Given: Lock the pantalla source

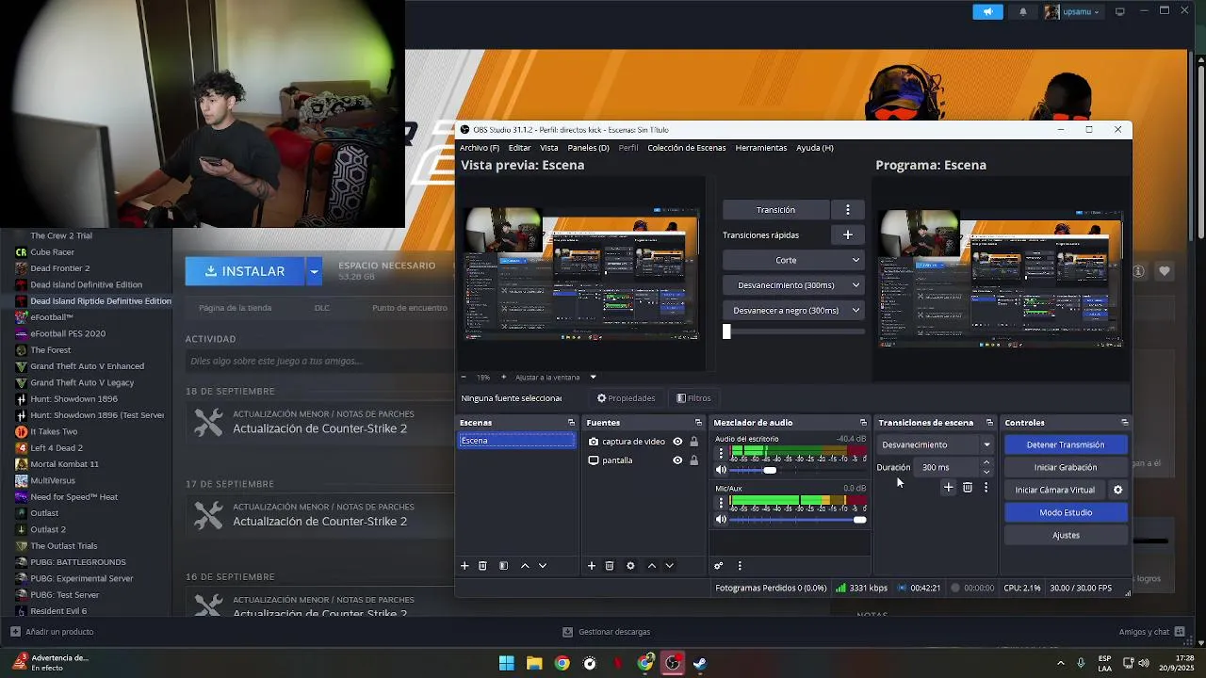Looking at the screenshot, I should [694, 460].
